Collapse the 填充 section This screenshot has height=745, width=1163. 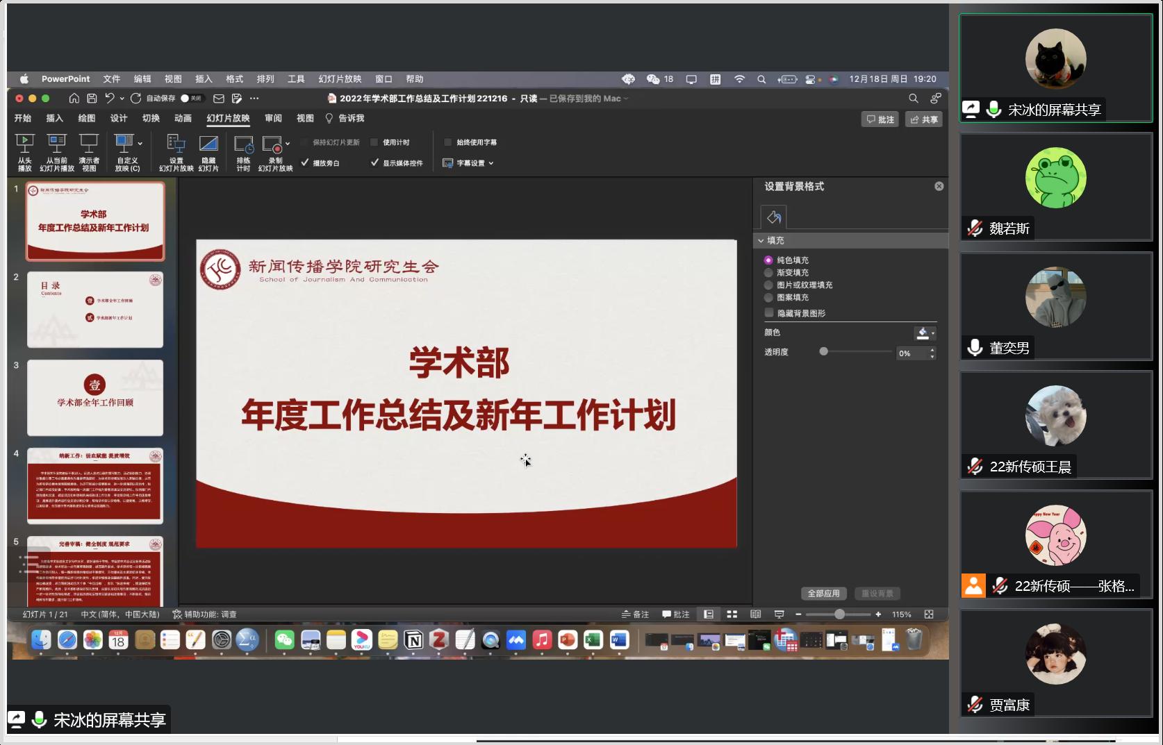click(761, 241)
